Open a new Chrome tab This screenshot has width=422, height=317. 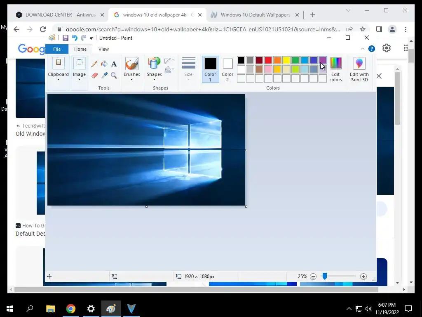point(312,15)
